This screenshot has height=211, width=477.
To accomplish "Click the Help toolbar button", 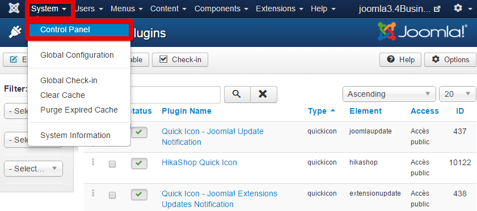I will [400, 59].
